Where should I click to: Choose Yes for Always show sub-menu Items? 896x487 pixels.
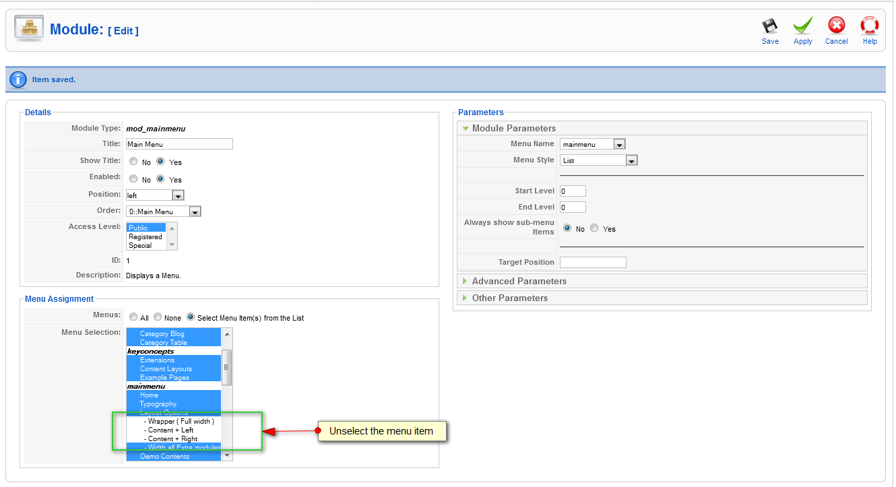[594, 228]
